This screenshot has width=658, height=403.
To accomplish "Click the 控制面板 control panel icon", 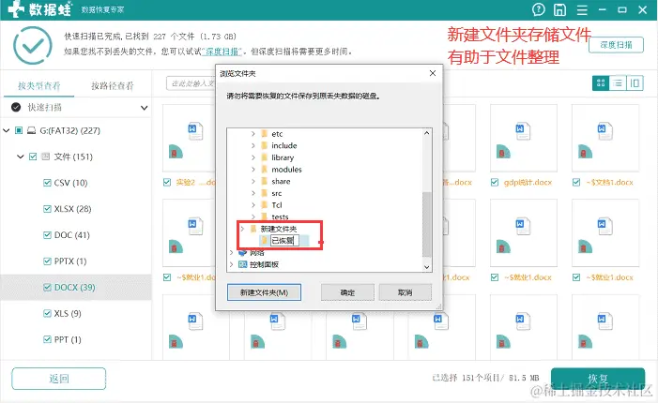I will (x=242, y=264).
